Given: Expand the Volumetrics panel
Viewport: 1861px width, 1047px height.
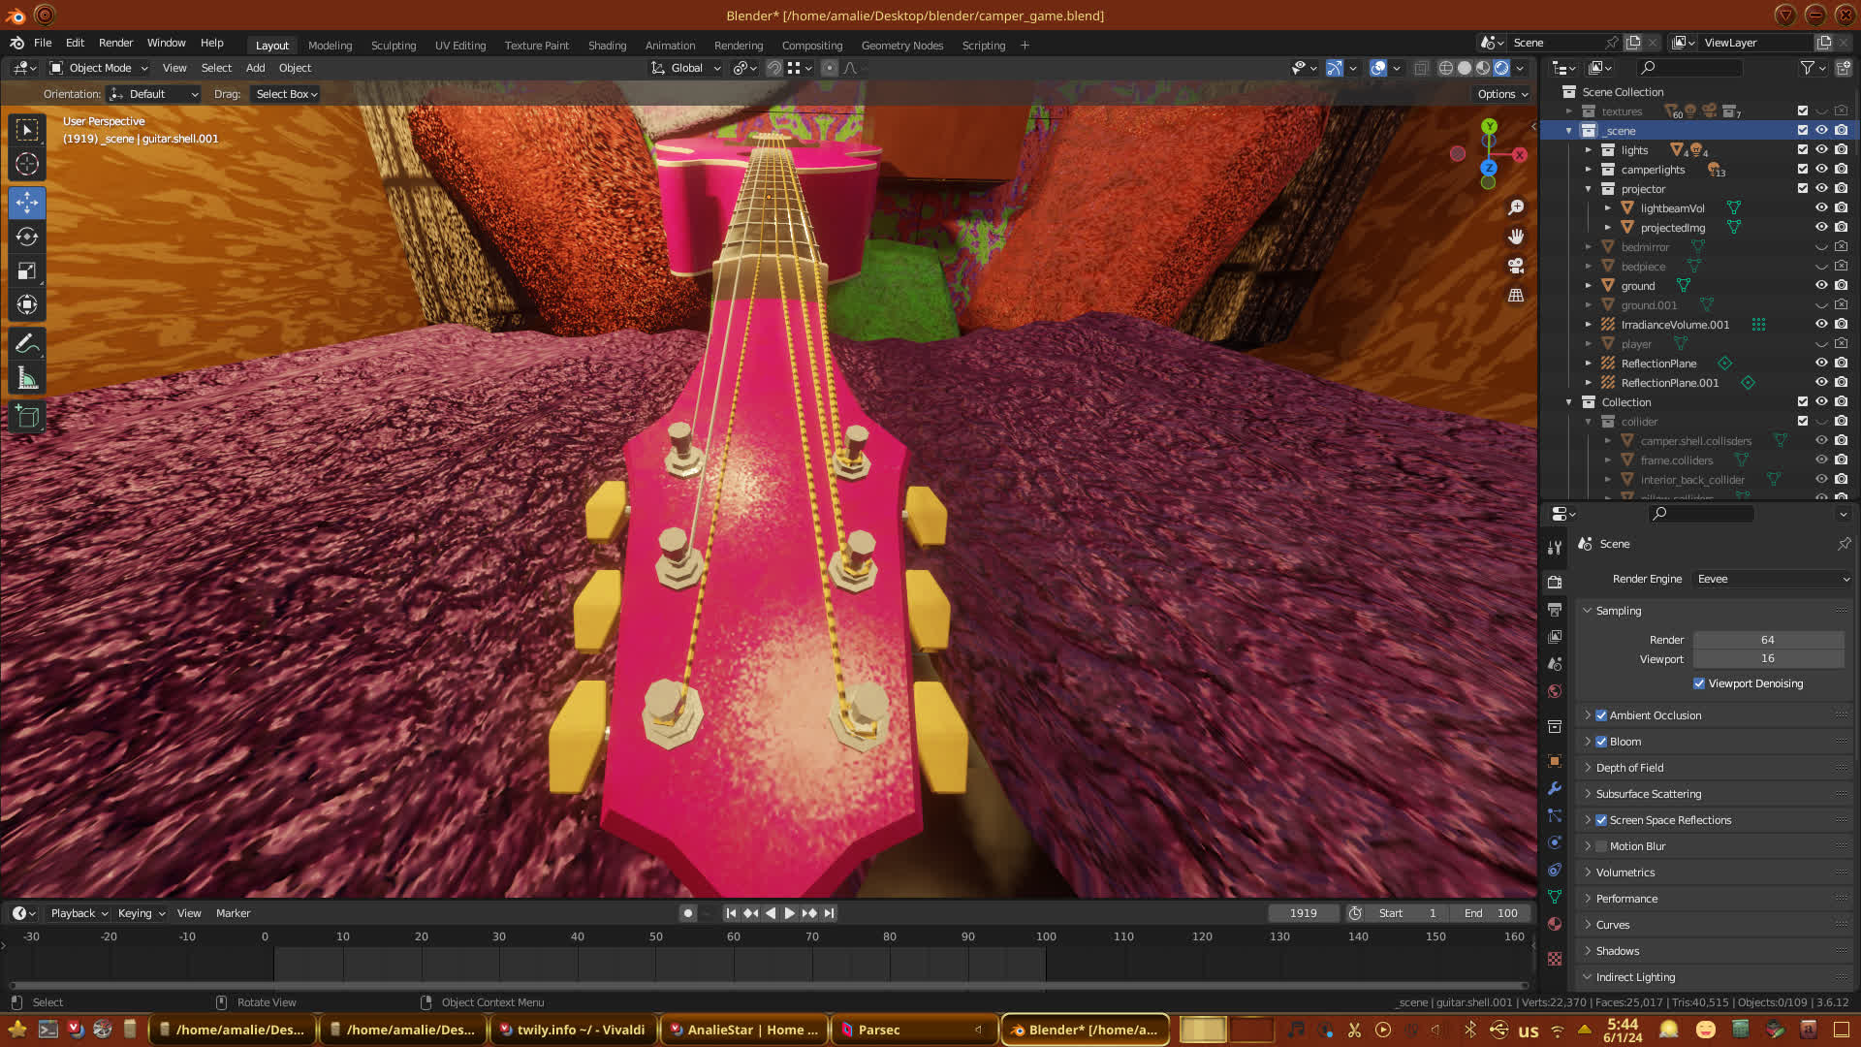Looking at the screenshot, I should pyautogui.click(x=1624, y=872).
